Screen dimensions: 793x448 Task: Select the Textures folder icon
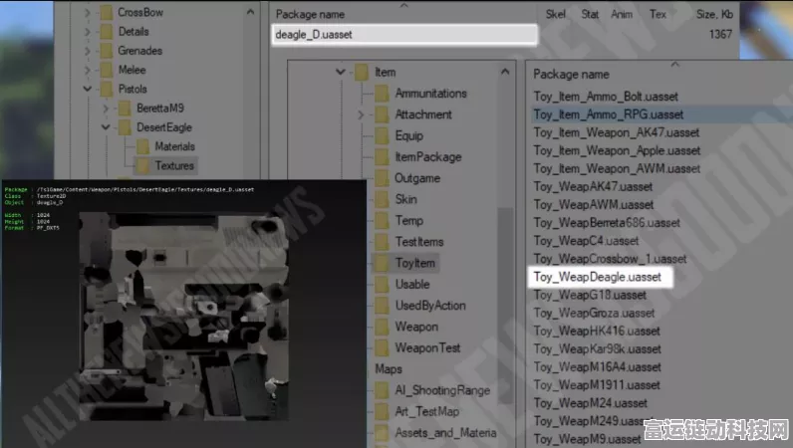click(143, 165)
